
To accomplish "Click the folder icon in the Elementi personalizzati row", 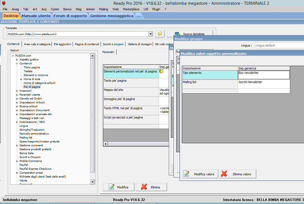I will [x=161, y=71].
